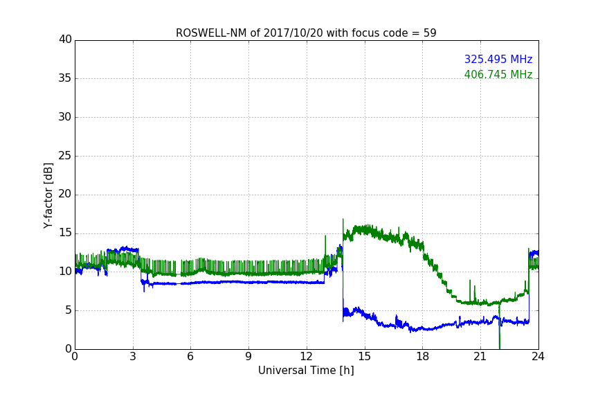The image size is (598, 399).
Task: Click the x-axis tick label '18'
Action: tap(423, 357)
